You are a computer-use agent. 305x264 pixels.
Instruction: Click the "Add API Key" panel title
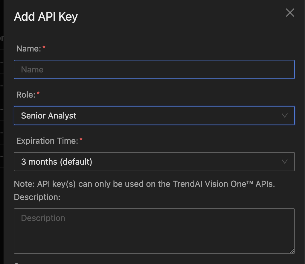[46, 16]
